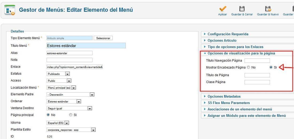Viewport: 294px width, 139px height.
Task: Click the Aplicar checkmark icon
Action: coord(223,9)
